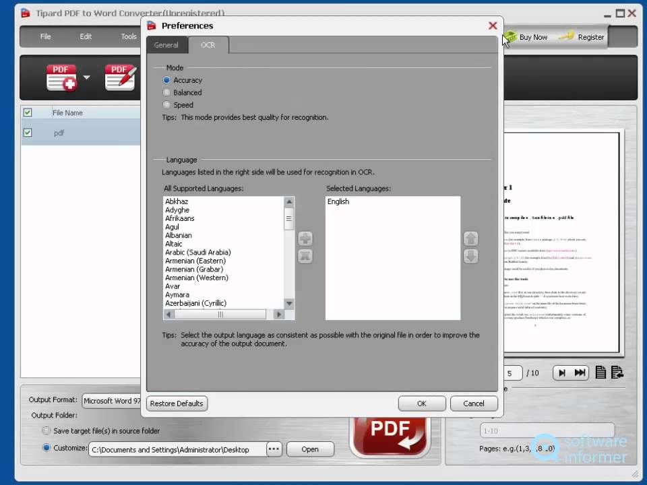647x485 pixels.
Task: Select English in Selected Languages list
Action: pyautogui.click(x=338, y=201)
